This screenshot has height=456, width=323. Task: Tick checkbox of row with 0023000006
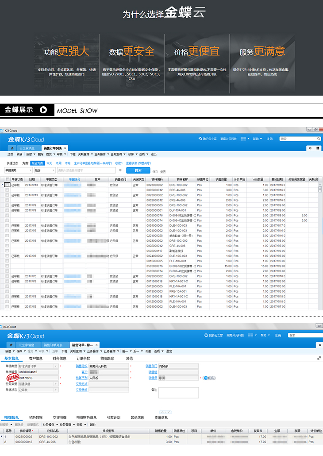point(7,205)
